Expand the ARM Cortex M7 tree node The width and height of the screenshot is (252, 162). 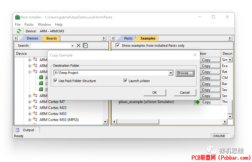point(30,102)
